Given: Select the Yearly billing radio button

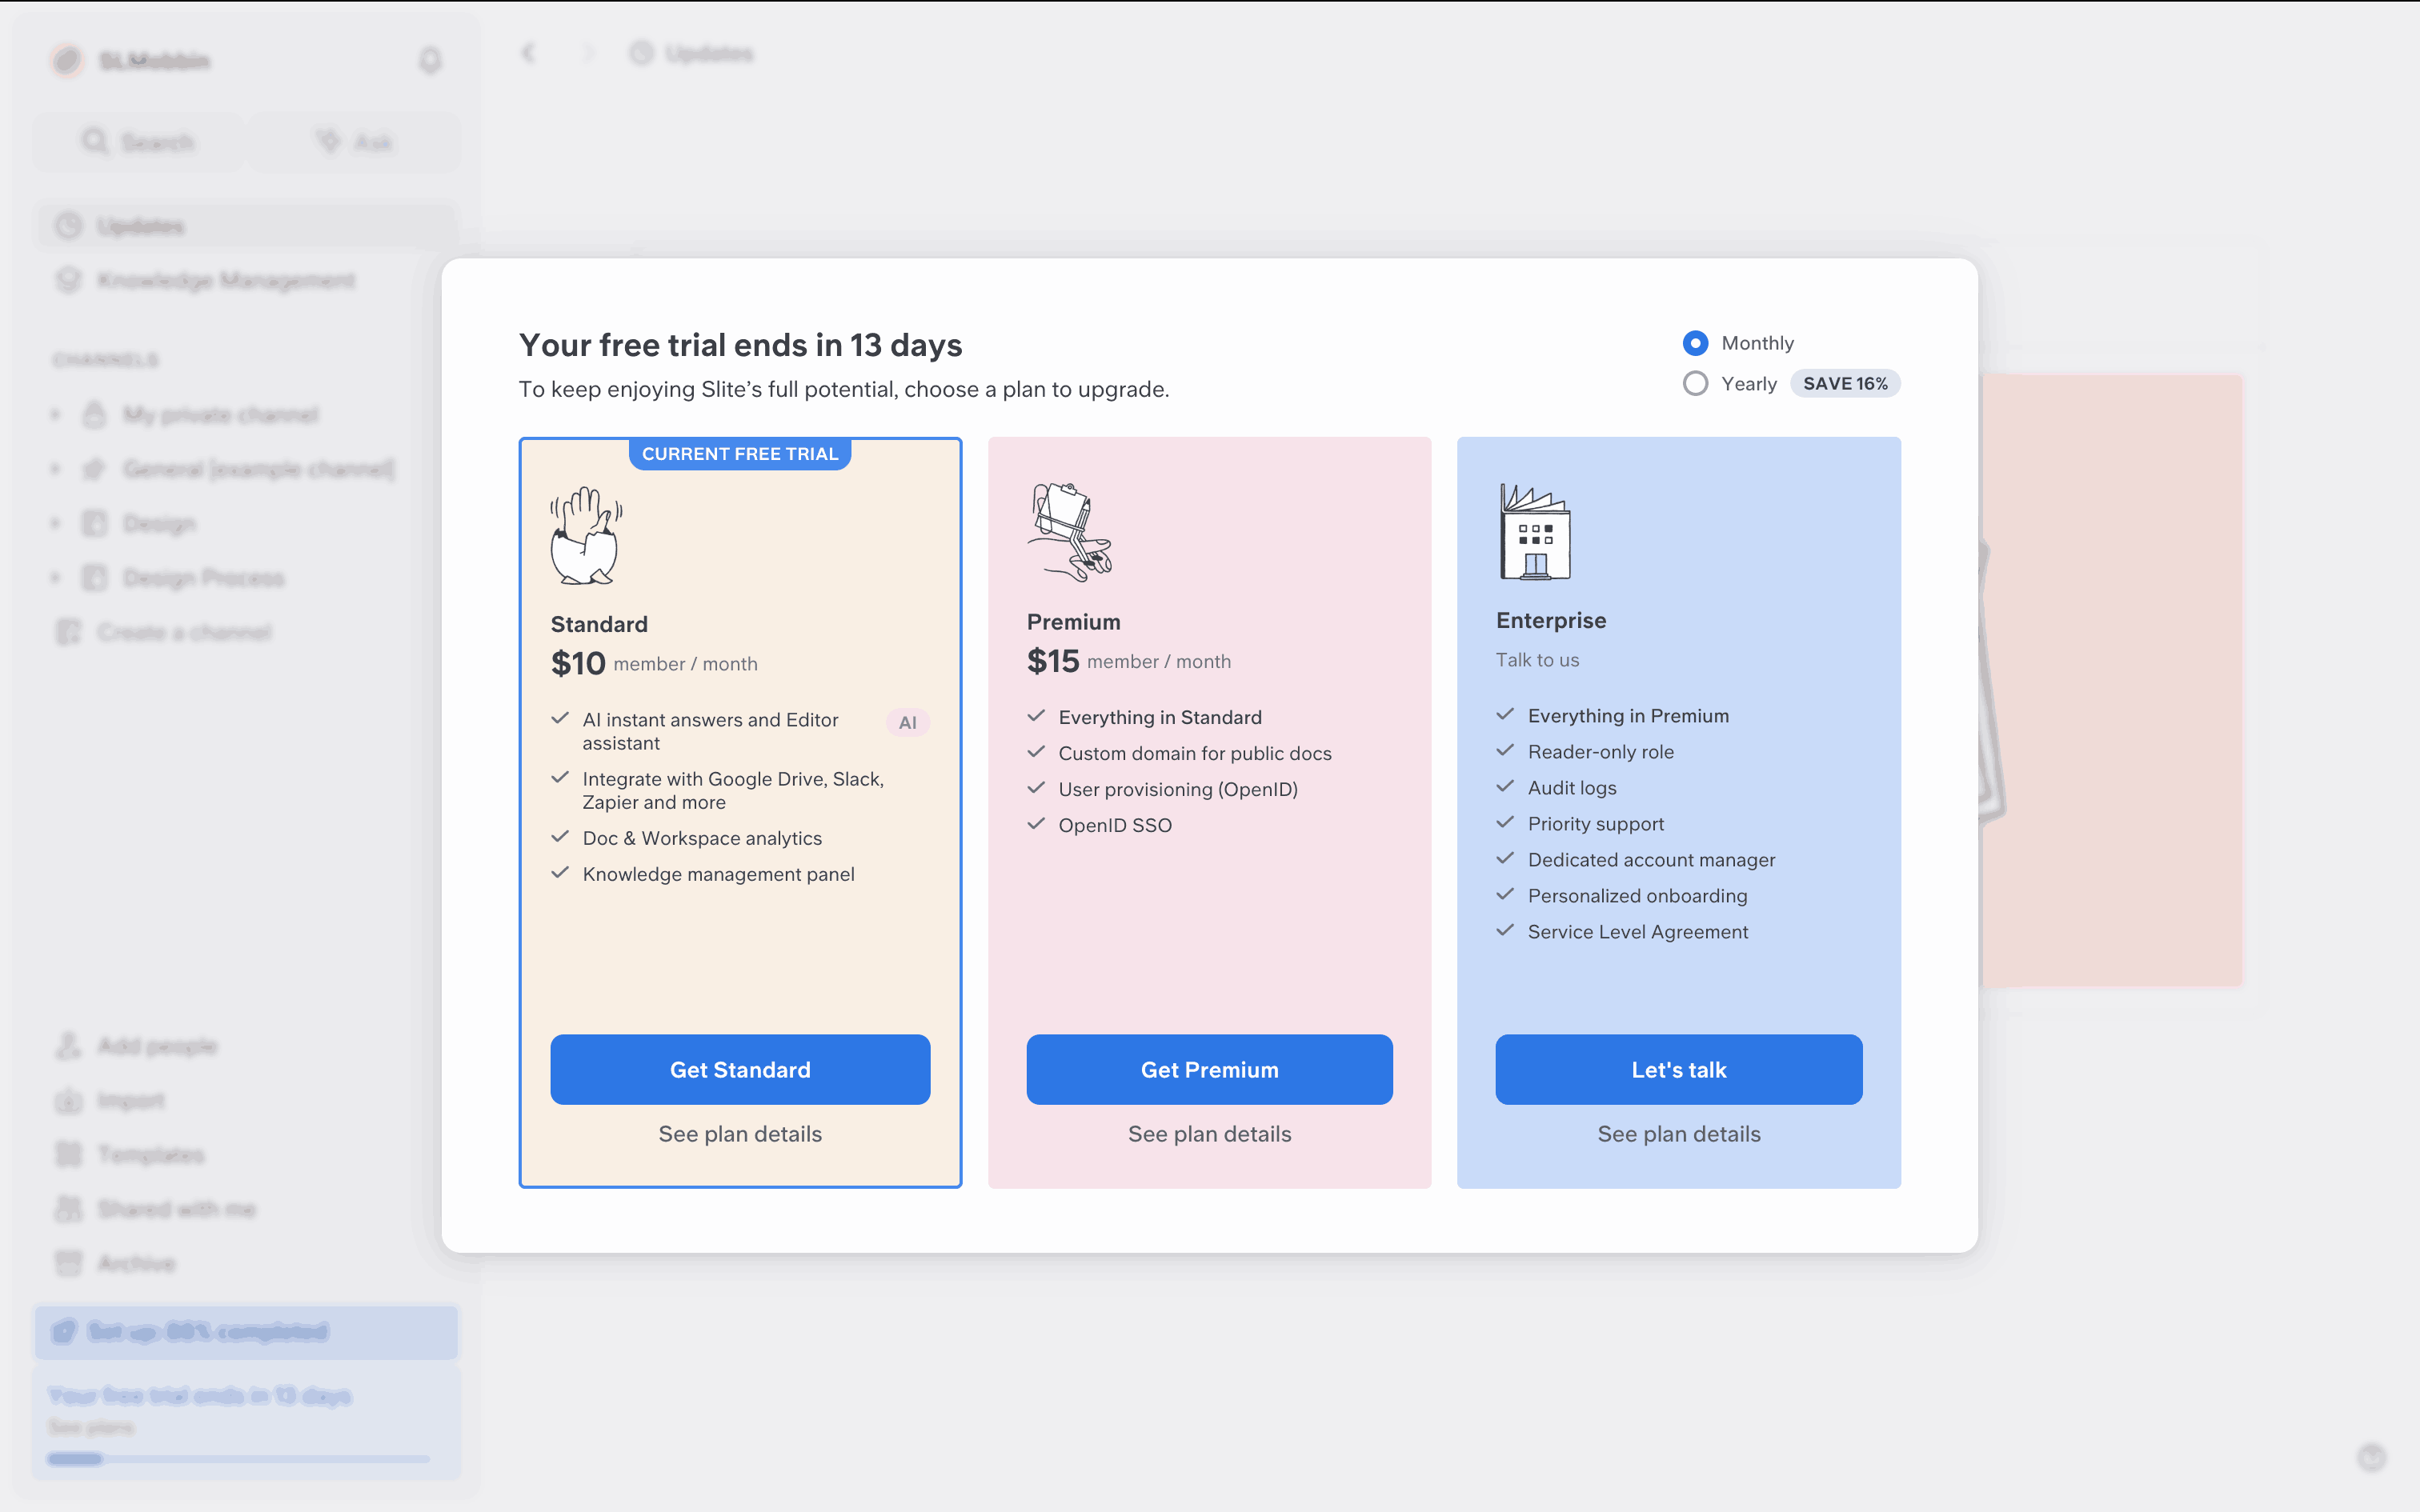Looking at the screenshot, I should point(1695,384).
